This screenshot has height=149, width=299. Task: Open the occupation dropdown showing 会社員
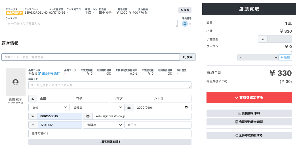click(x=96, y=107)
